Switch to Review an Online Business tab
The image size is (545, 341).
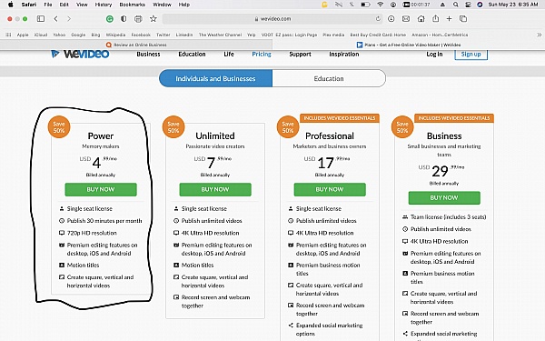click(x=136, y=45)
